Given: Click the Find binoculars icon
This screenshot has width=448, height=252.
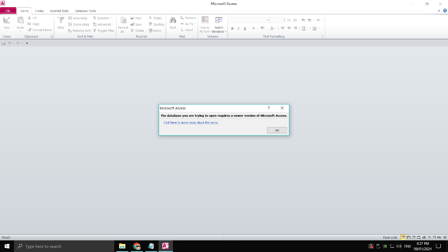Looking at the screenshot, I should tap(172, 21).
